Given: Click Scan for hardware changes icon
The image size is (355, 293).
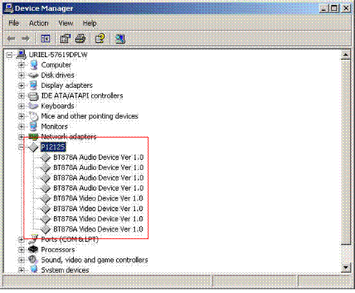Looking at the screenshot, I should (121, 38).
